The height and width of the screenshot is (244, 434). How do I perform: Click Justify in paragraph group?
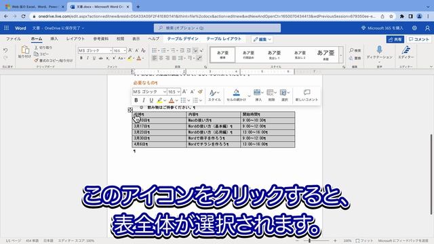[174, 58]
